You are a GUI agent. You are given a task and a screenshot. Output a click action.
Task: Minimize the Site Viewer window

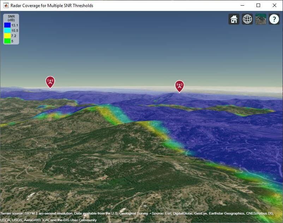tap(242, 5)
